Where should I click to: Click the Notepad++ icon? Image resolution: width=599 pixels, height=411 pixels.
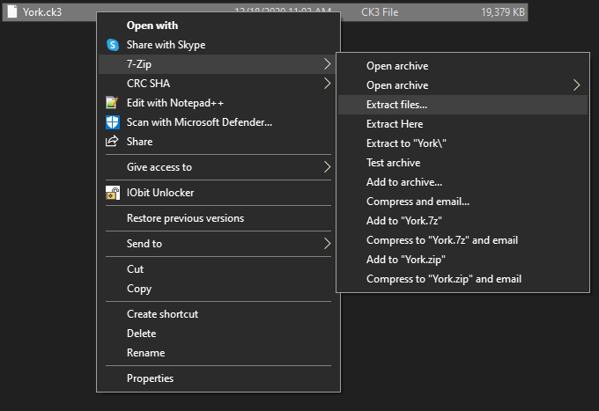tap(112, 103)
